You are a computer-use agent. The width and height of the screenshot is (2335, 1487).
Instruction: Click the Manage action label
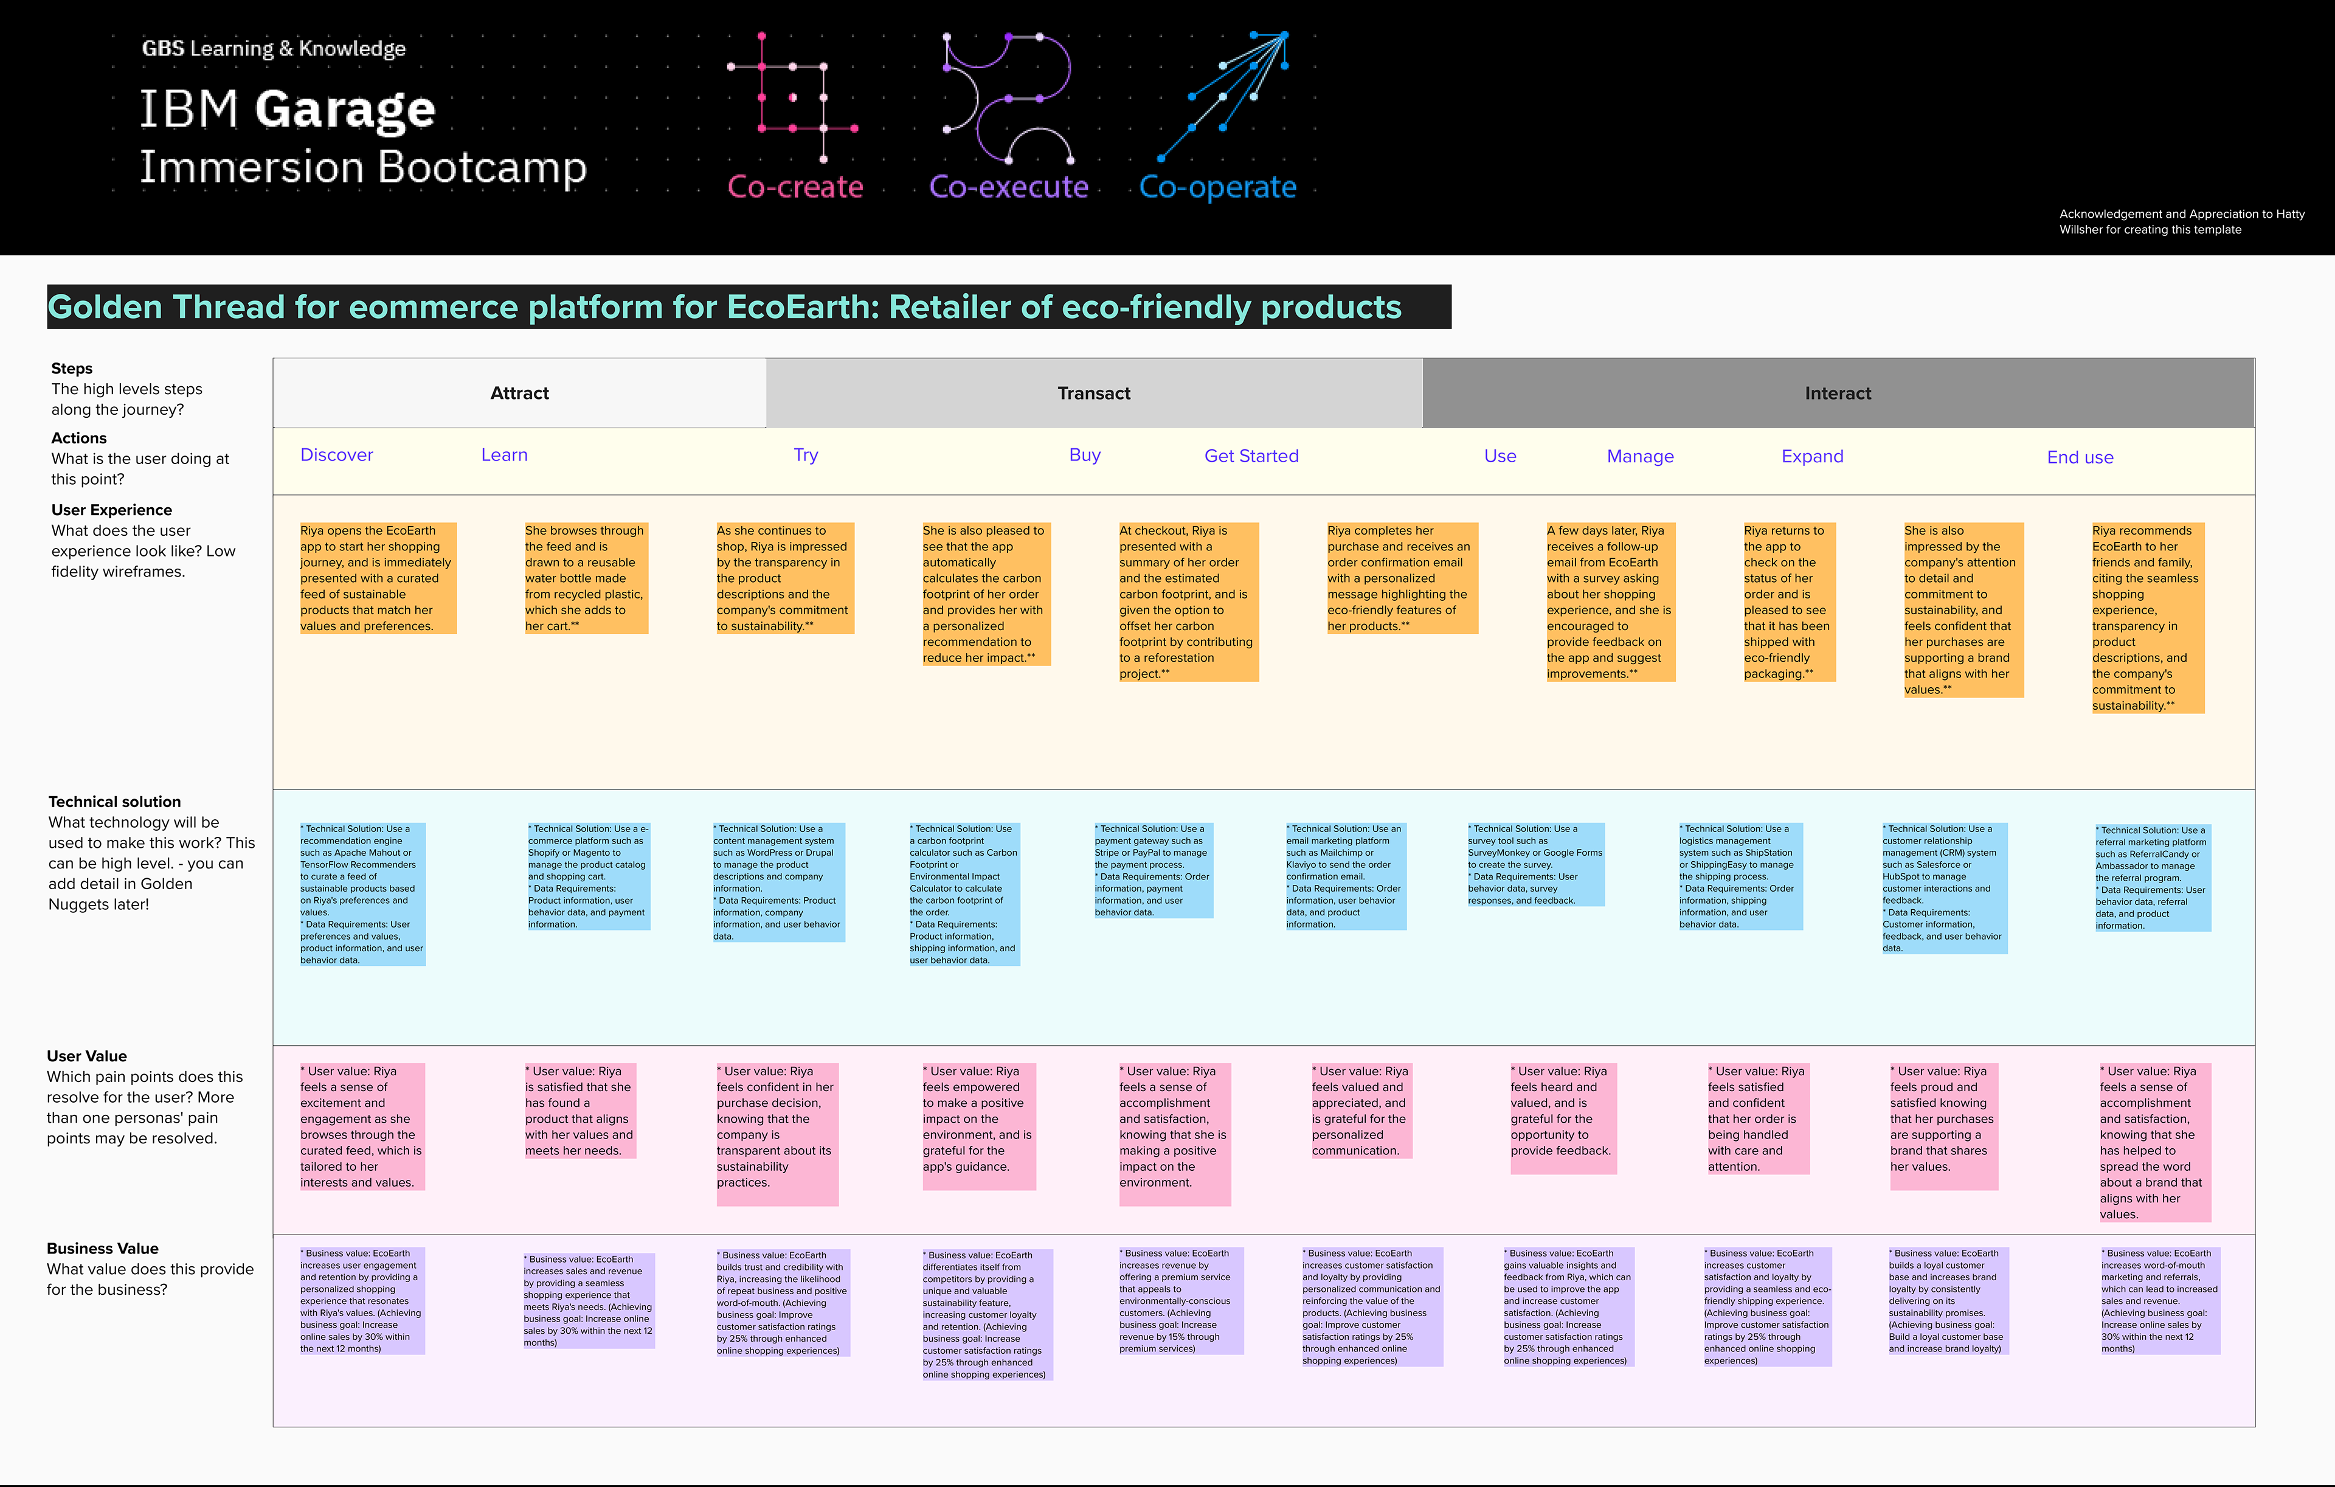[1640, 457]
